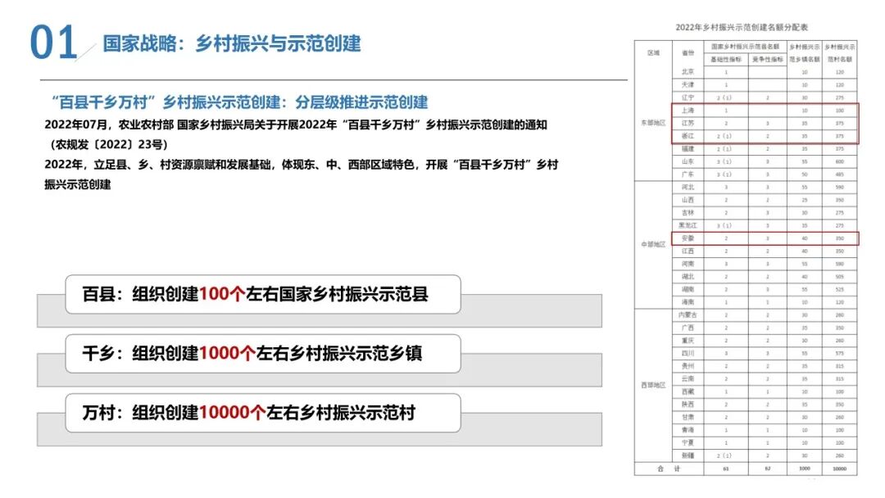Select the "省份" column header cell
Screen dimensions: 885x498
[x=686, y=51]
